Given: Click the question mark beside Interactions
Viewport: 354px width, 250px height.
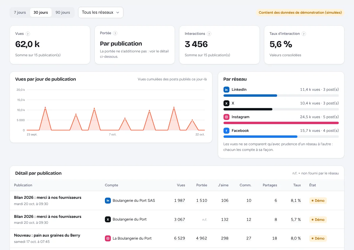Looking at the screenshot, I should tap(209, 34).
